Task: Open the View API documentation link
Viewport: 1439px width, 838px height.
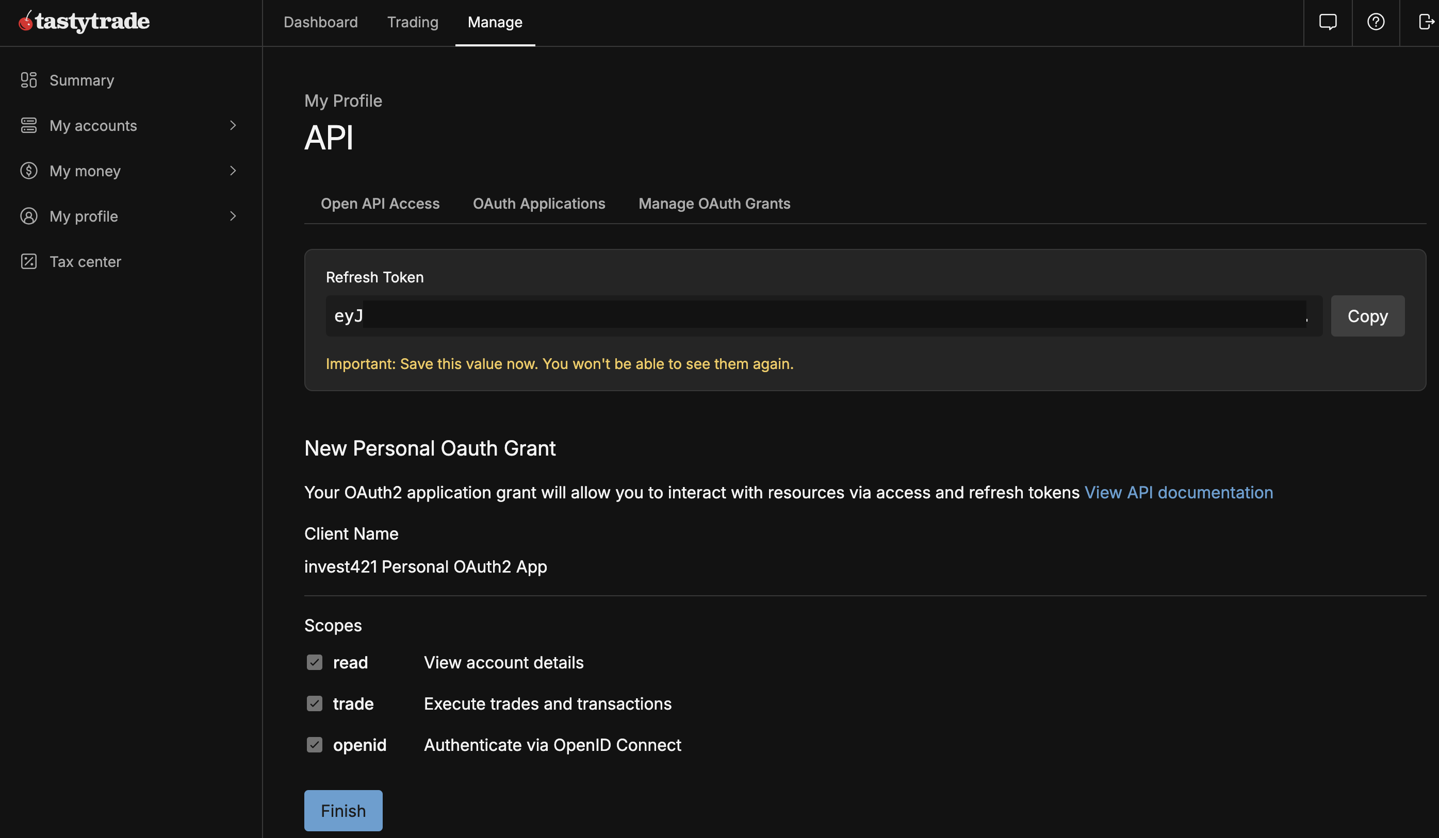Action: point(1178,492)
